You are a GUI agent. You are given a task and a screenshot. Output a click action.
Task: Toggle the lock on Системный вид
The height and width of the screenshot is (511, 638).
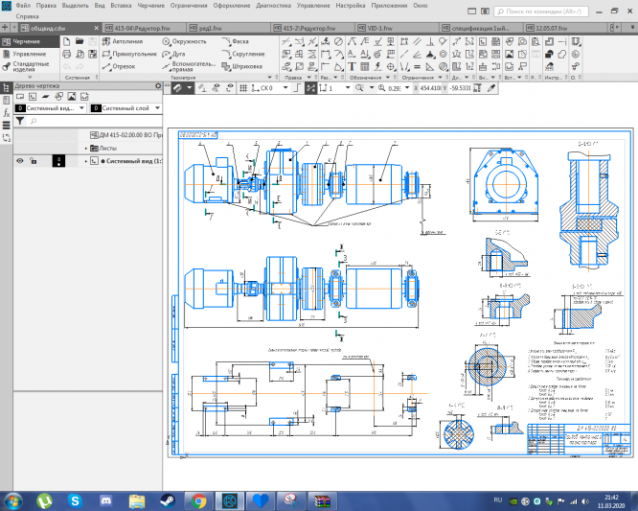click(34, 161)
